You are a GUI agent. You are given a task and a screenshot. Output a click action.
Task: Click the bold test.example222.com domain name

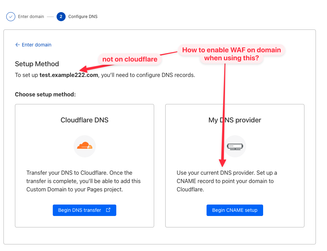pos(69,75)
